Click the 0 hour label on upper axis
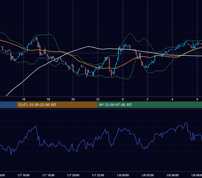Viewport: 202px width, 178px height. point(123,99)
